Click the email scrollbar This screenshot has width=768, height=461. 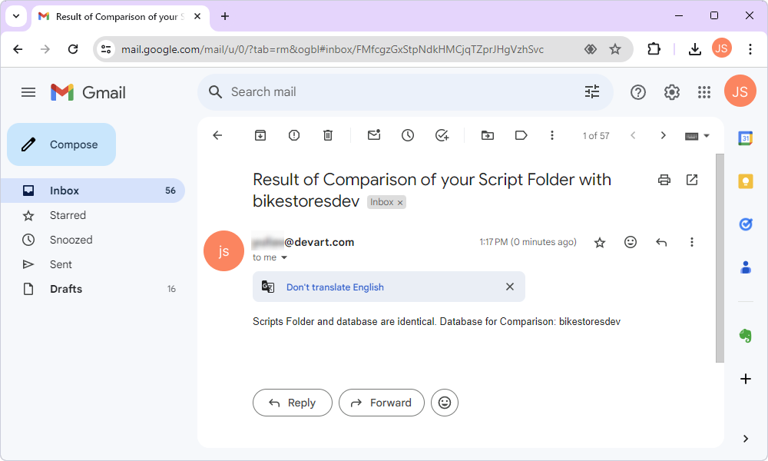click(720, 257)
